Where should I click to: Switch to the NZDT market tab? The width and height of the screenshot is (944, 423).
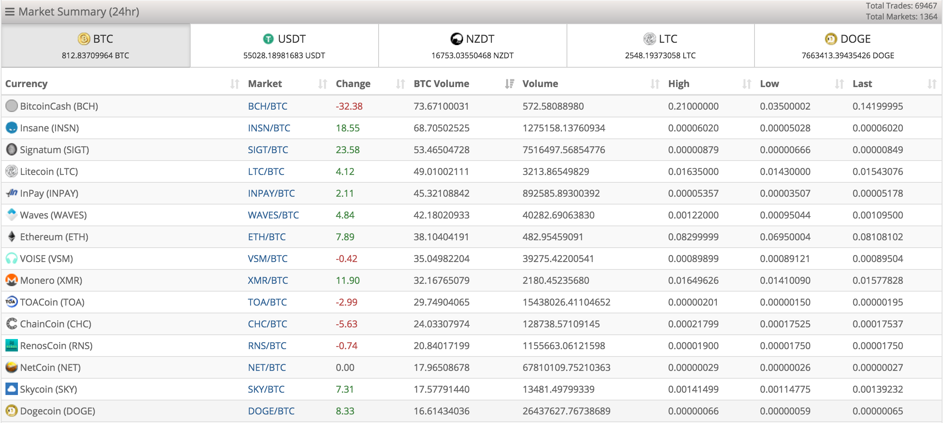[472, 45]
